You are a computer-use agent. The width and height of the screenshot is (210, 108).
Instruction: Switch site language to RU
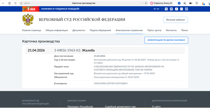pyautogui.click(x=155, y=9)
